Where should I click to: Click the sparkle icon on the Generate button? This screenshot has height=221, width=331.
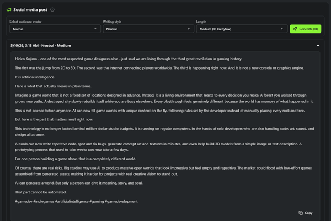pyautogui.click(x=295, y=29)
